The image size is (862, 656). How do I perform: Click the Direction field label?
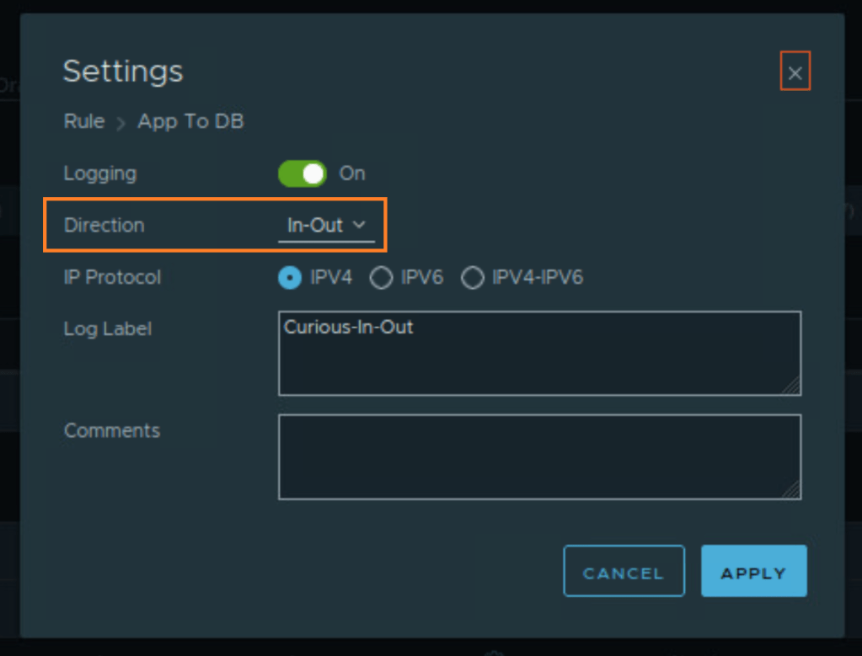[x=104, y=226]
